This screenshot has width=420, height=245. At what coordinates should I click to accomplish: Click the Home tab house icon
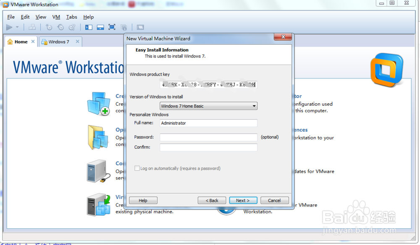(x=10, y=42)
